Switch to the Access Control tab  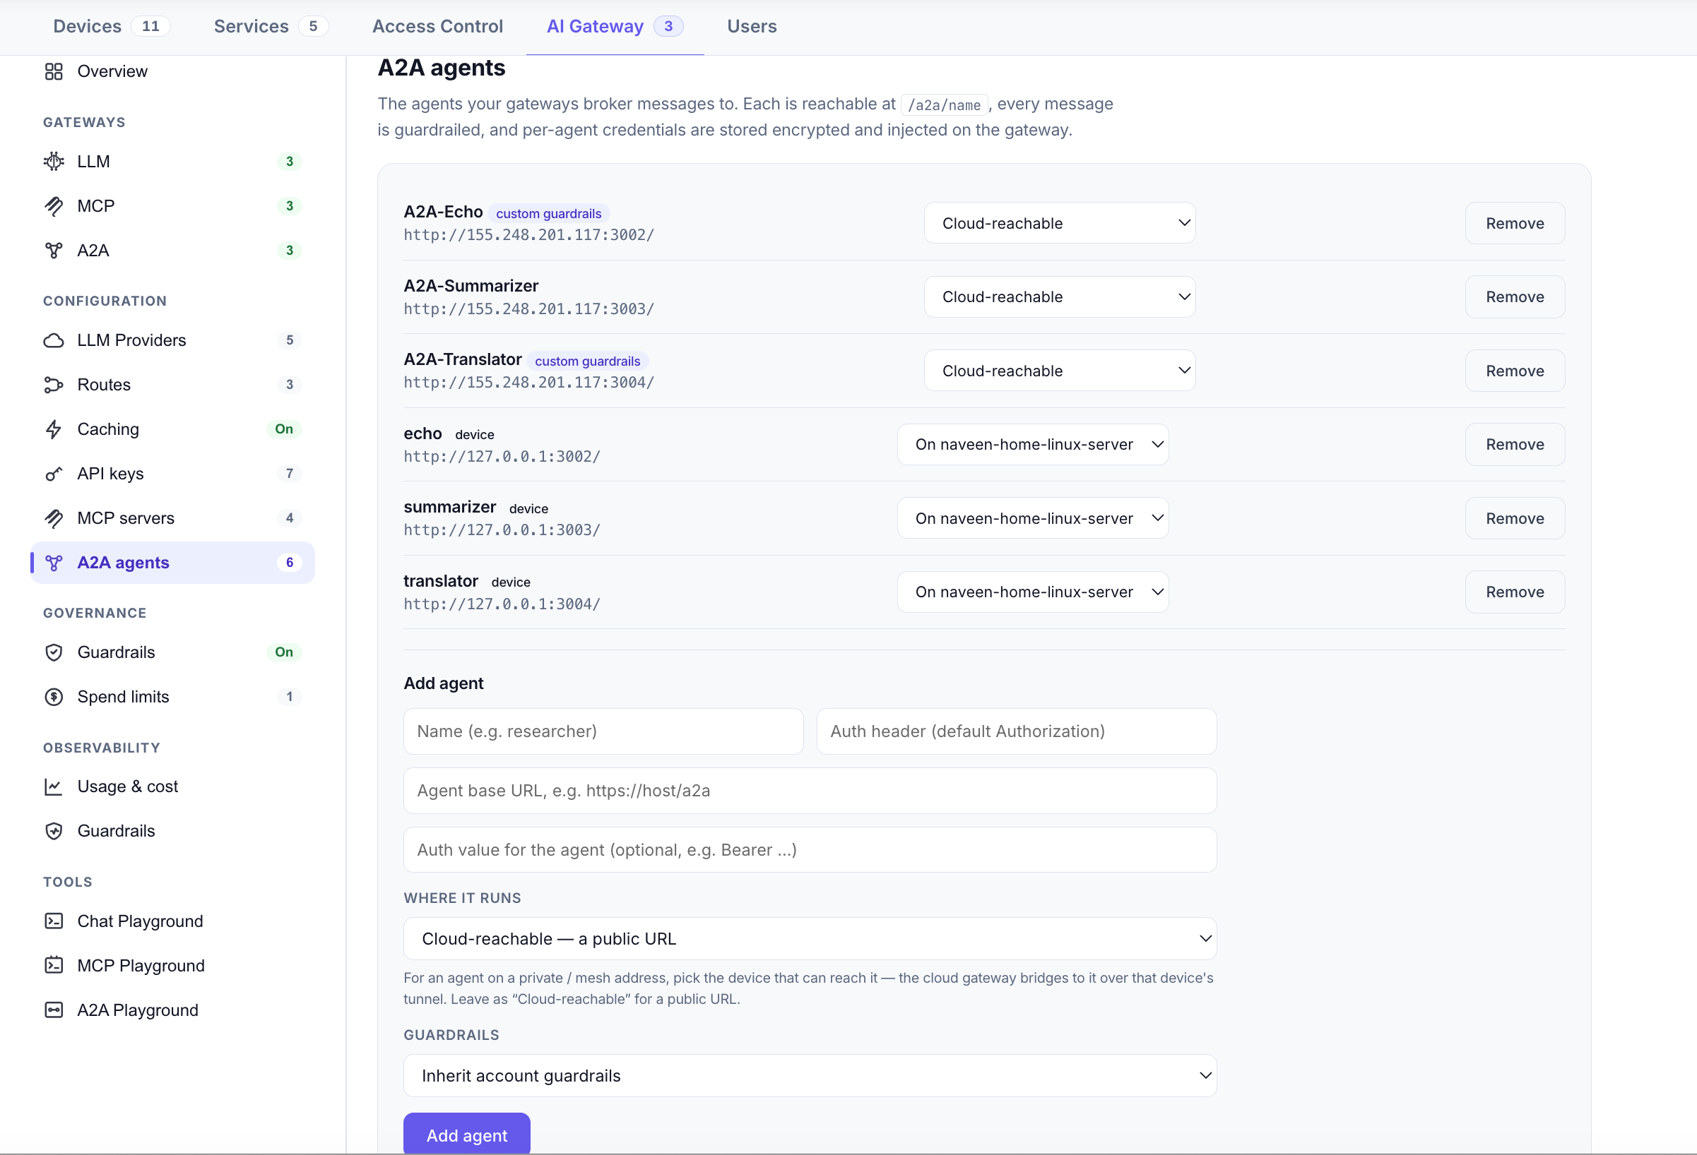437,26
